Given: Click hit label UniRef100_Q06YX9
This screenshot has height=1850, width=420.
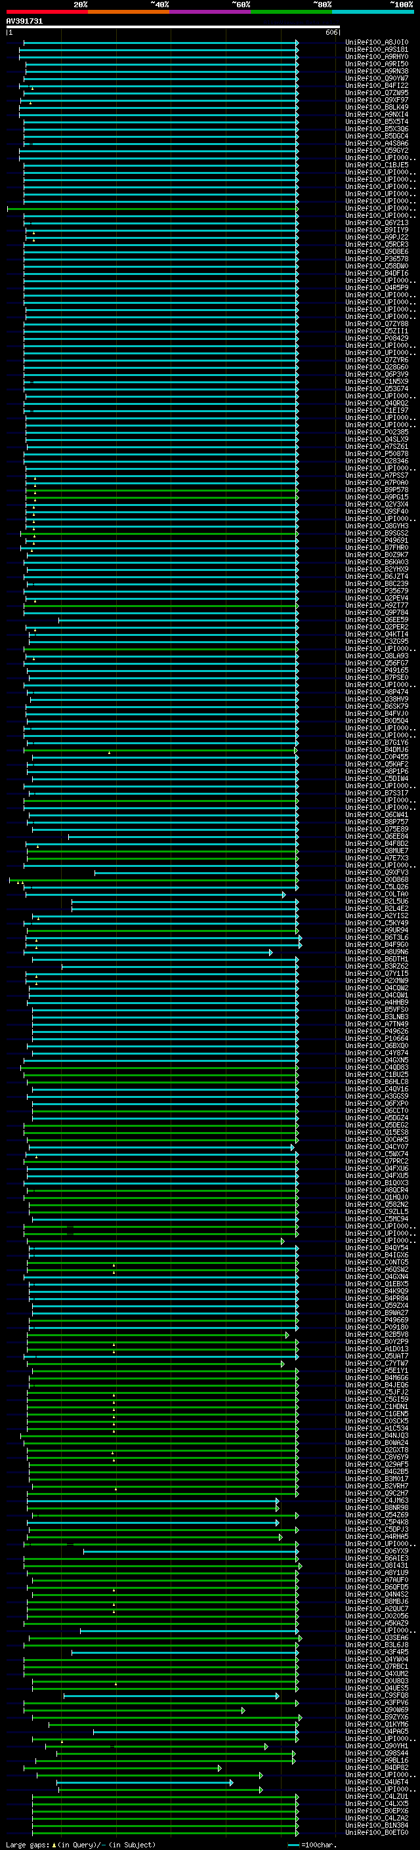Looking at the screenshot, I should coord(377,1551).
